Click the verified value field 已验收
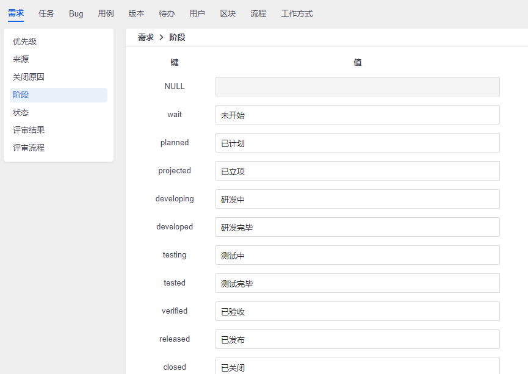Viewport: 528px width, 374px height. pos(357,311)
